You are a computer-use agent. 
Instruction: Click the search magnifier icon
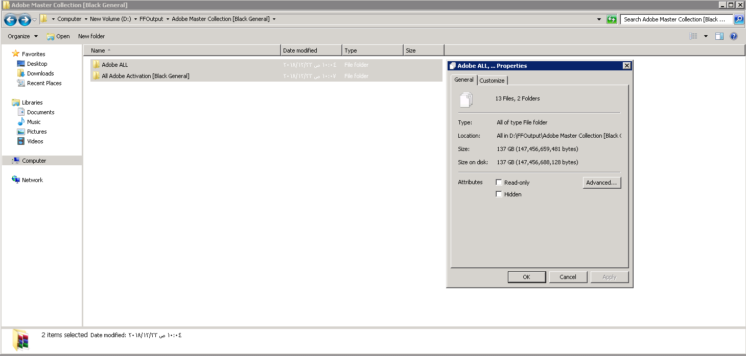tap(738, 19)
